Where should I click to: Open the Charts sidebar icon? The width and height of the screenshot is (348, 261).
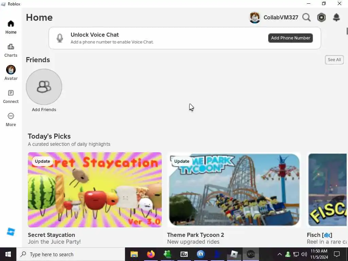click(x=11, y=47)
